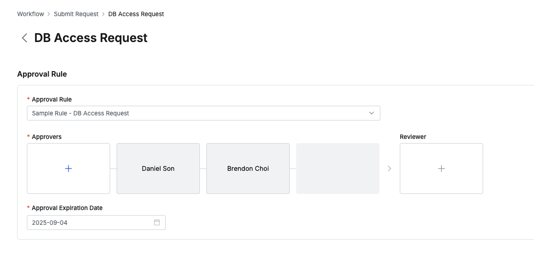Screen dimensions: 534x253
Task: Click the empty third approver box
Action: [x=338, y=169]
